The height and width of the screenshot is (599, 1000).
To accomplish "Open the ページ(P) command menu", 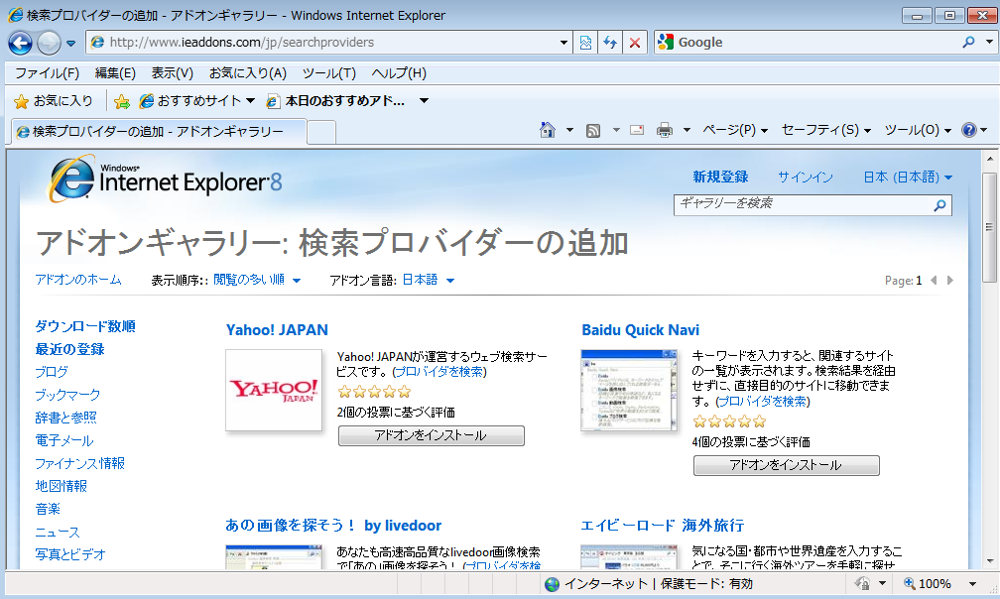I will tap(735, 130).
